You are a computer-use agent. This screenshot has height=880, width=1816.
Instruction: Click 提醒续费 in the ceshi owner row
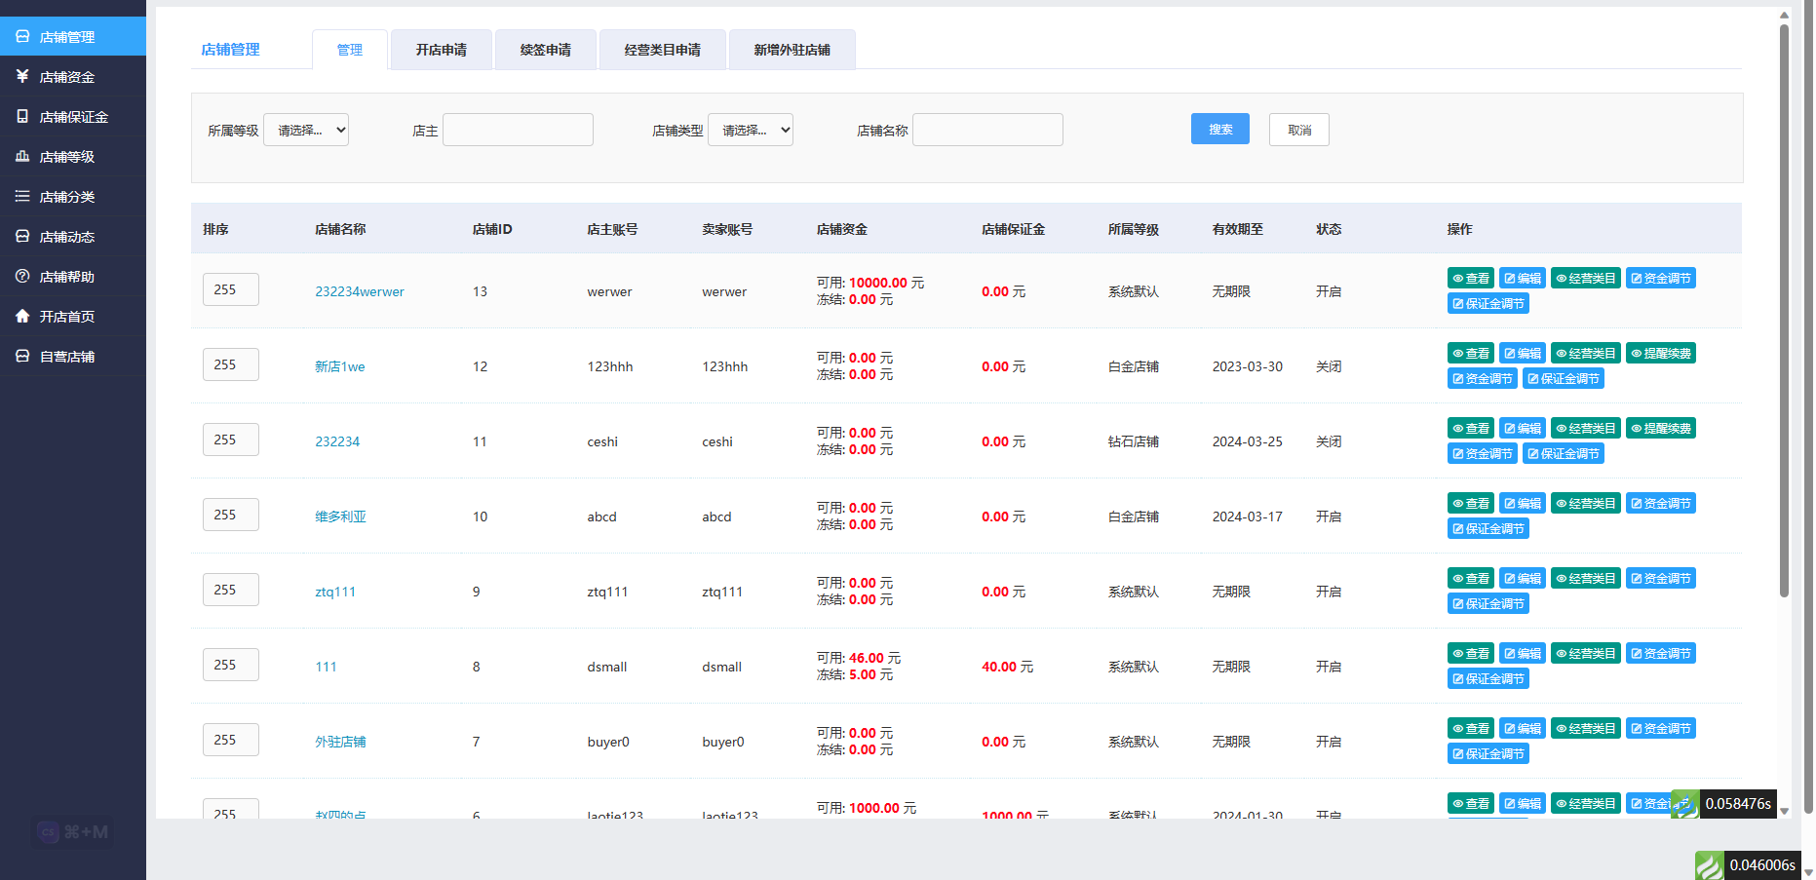click(1661, 429)
